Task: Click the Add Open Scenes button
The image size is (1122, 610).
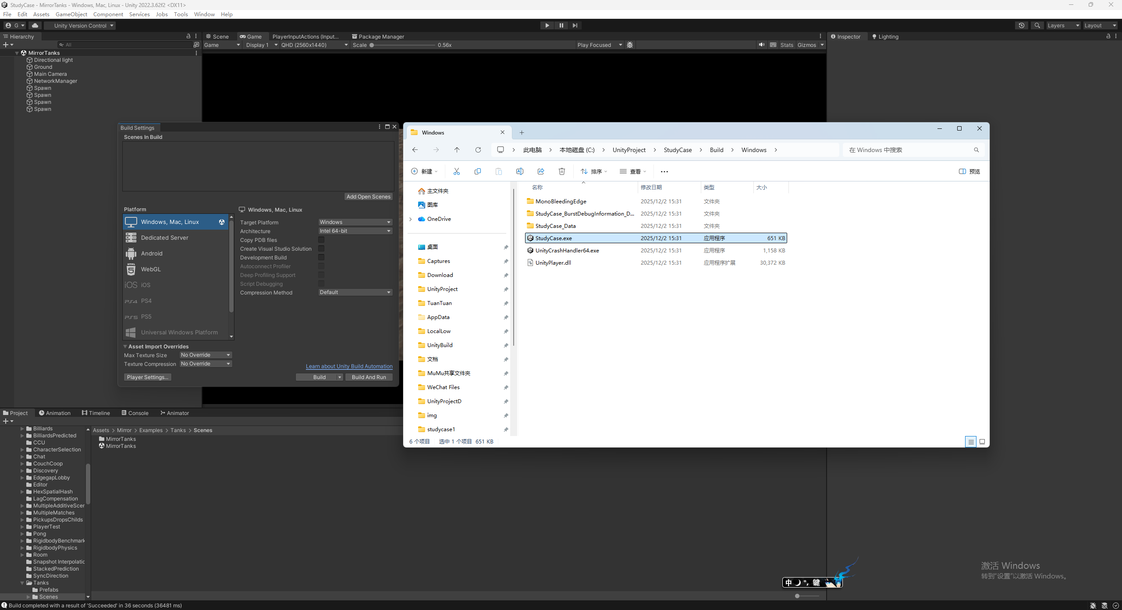Action: [x=368, y=197]
